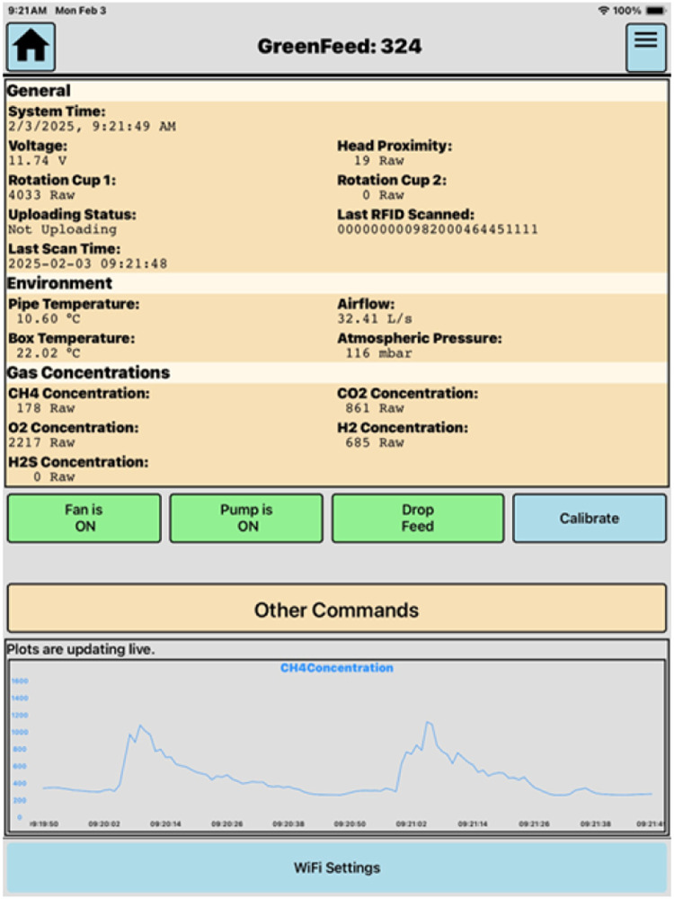The width and height of the screenshot is (674, 899).
Task: Select the Gas Concentrations section header
Action: click(88, 373)
